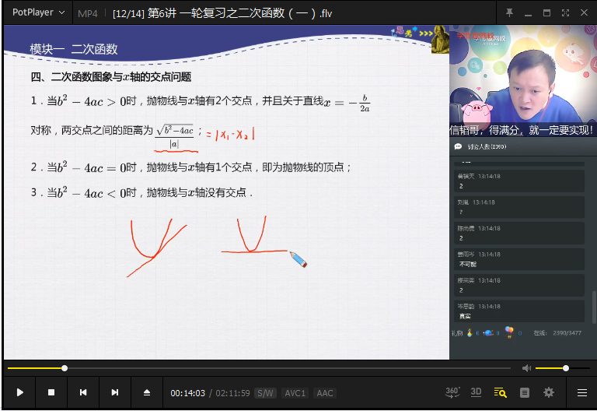Open the PotPlayer main menu dropdown
597x411 pixels.
[37, 12]
